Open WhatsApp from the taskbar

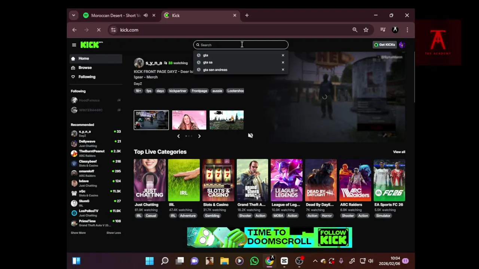254,261
